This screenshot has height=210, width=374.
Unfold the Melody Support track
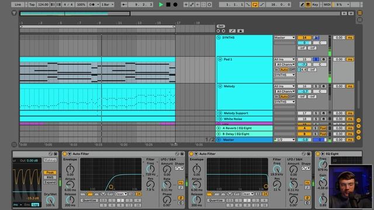point(220,113)
